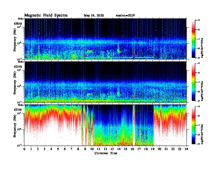Click hour "24" on the Universal Time axis
This screenshot has width=222, height=171.
(x=186, y=149)
